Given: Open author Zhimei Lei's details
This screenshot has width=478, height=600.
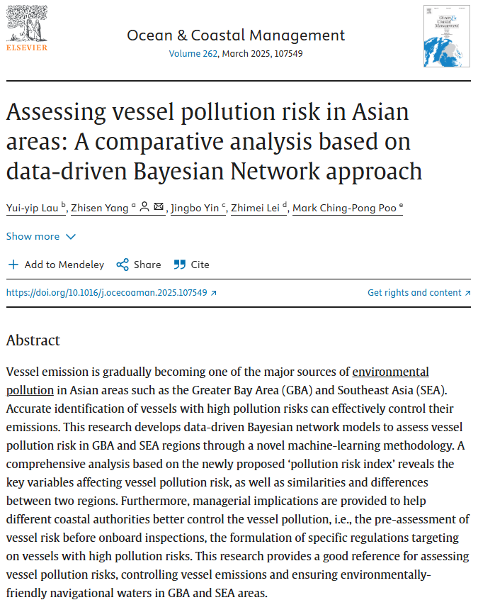Looking at the screenshot, I should [x=256, y=208].
